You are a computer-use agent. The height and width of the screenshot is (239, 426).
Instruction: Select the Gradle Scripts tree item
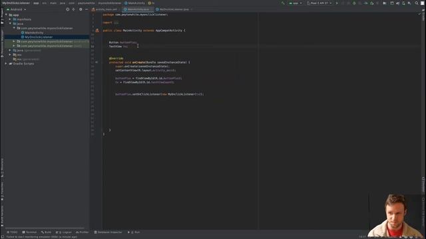[x=21, y=64]
